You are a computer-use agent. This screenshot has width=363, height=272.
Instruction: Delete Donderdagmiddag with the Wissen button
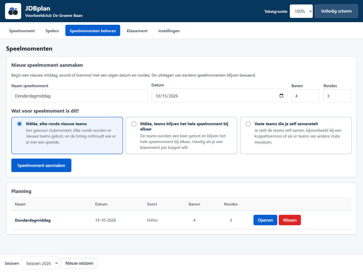[x=290, y=220]
